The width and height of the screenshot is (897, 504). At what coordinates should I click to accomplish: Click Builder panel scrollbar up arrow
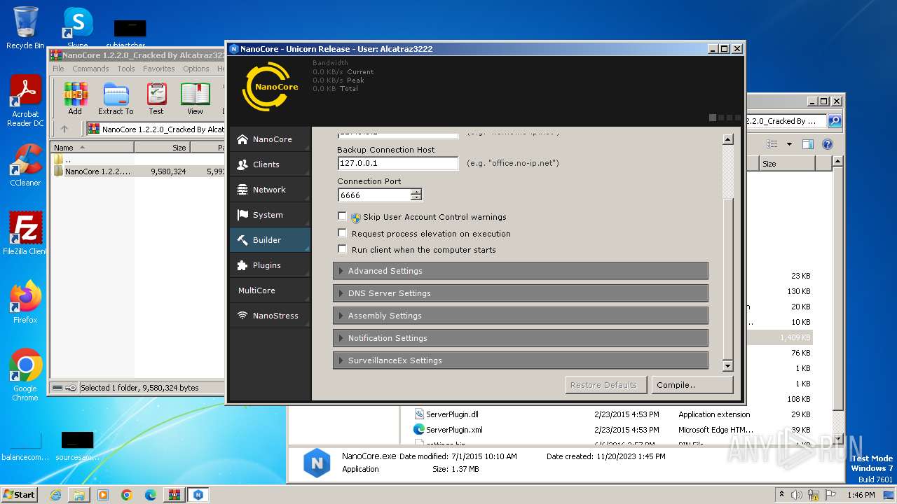(727, 139)
